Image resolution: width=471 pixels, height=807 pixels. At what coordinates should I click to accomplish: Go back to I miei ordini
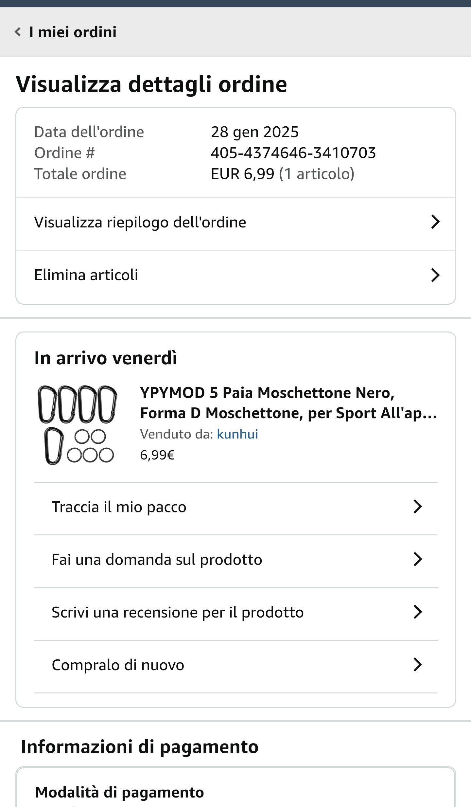[73, 32]
